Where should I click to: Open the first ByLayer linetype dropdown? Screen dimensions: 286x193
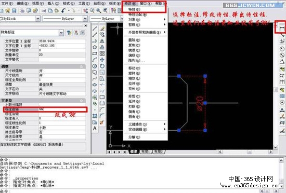(85, 19)
